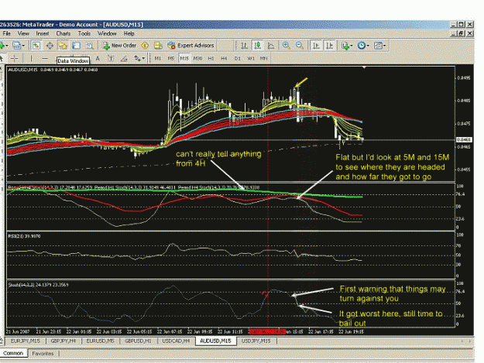Open the Arrows objects icon
Viewport: 484px width, 363px height.
click(x=137, y=58)
